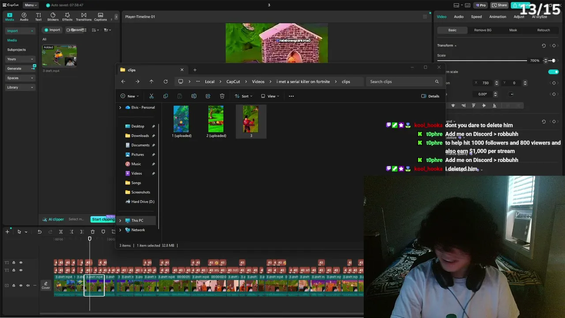Hide the top text track with eye icon

21,263
